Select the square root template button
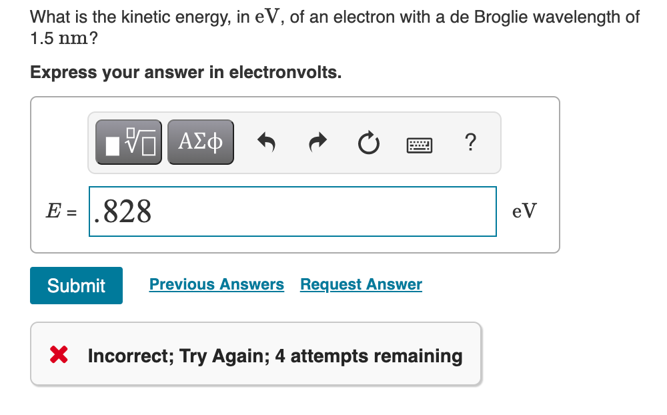Image resolution: width=667 pixels, height=415 pixels. tap(129, 141)
